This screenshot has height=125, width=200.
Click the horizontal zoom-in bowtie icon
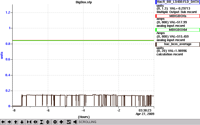(29, 122)
